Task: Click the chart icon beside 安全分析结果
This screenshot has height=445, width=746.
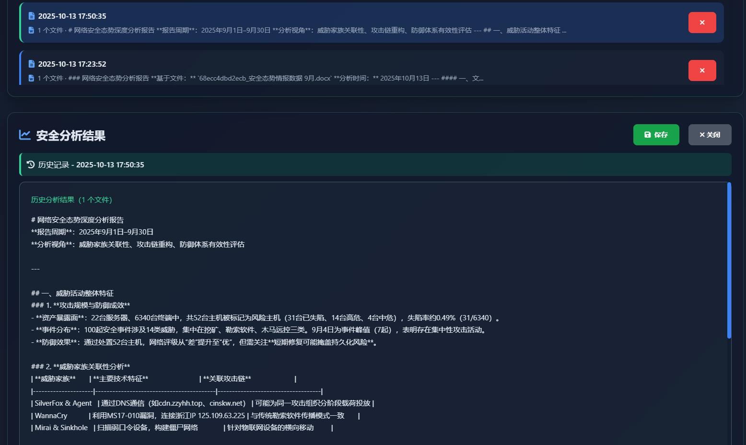Action: [25, 135]
